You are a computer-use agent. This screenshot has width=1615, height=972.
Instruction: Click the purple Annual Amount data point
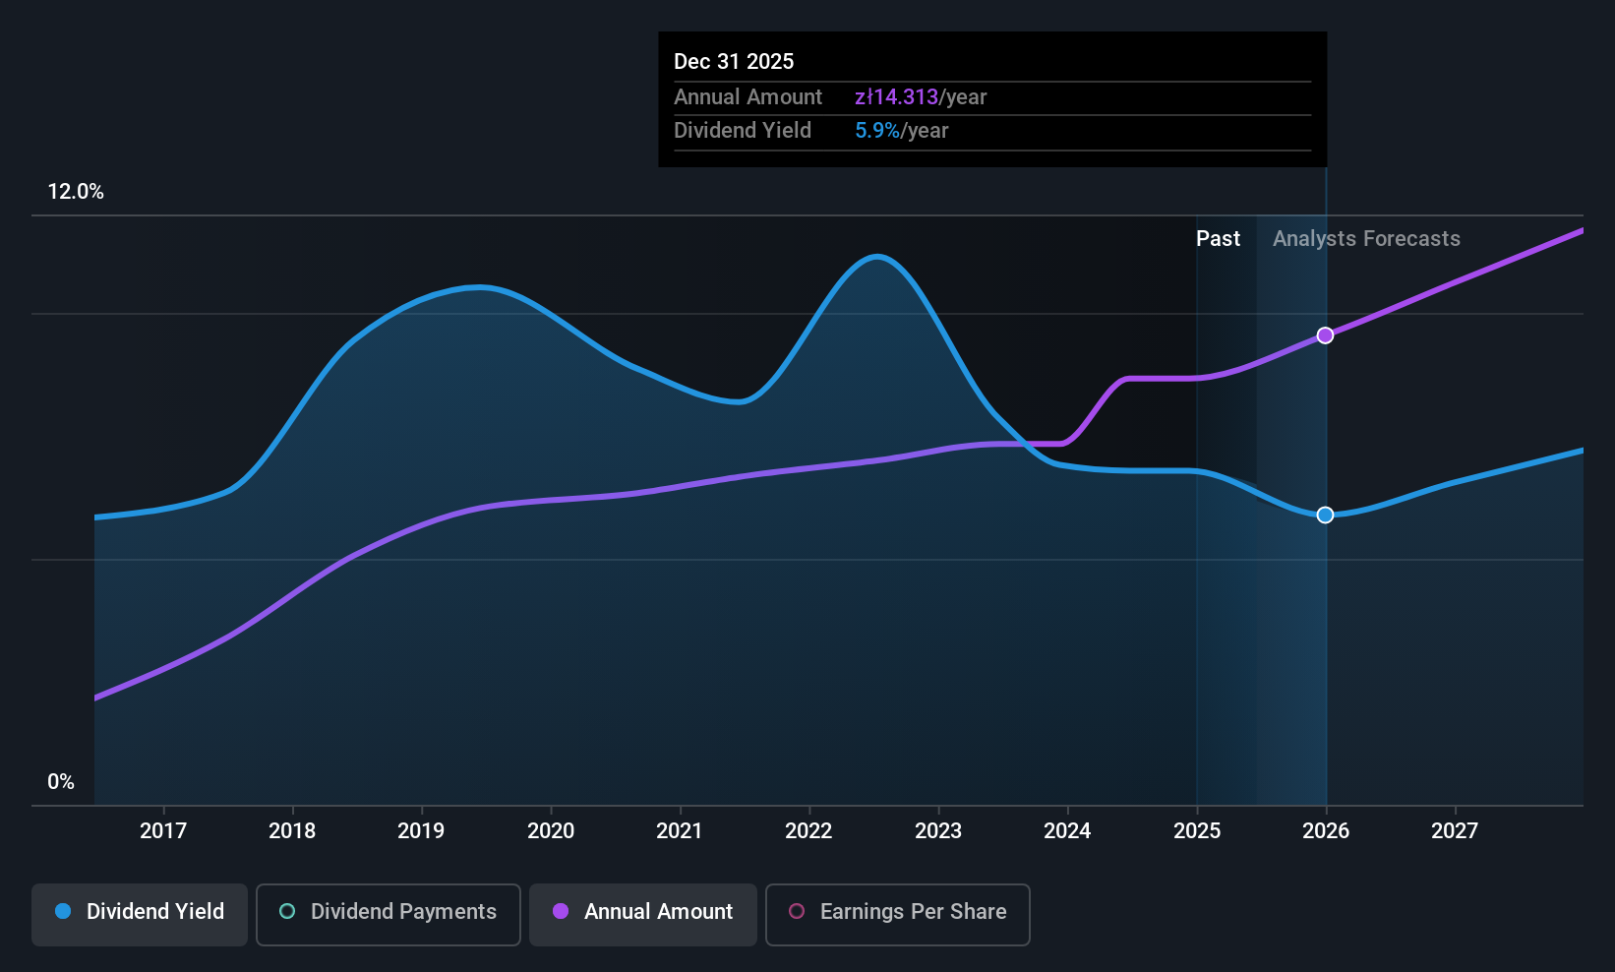pyautogui.click(x=1325, y=335)
